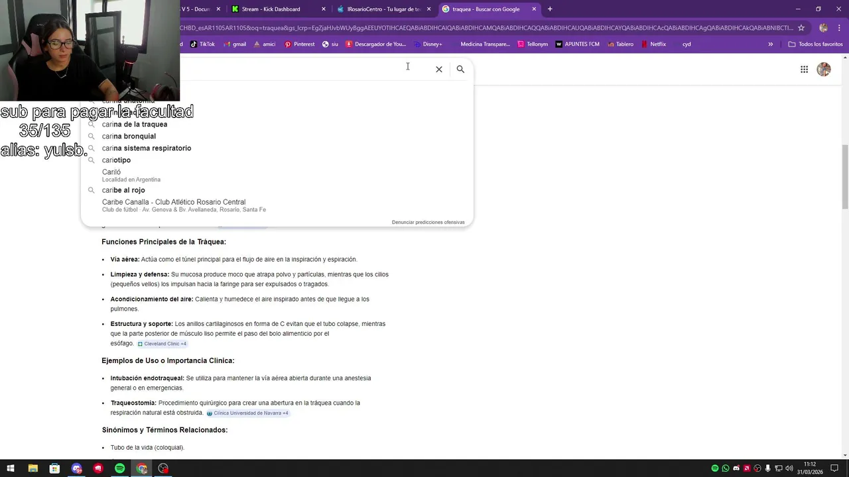
Task: Open the Disney+ bookmark
Action: tap(428, 44)
